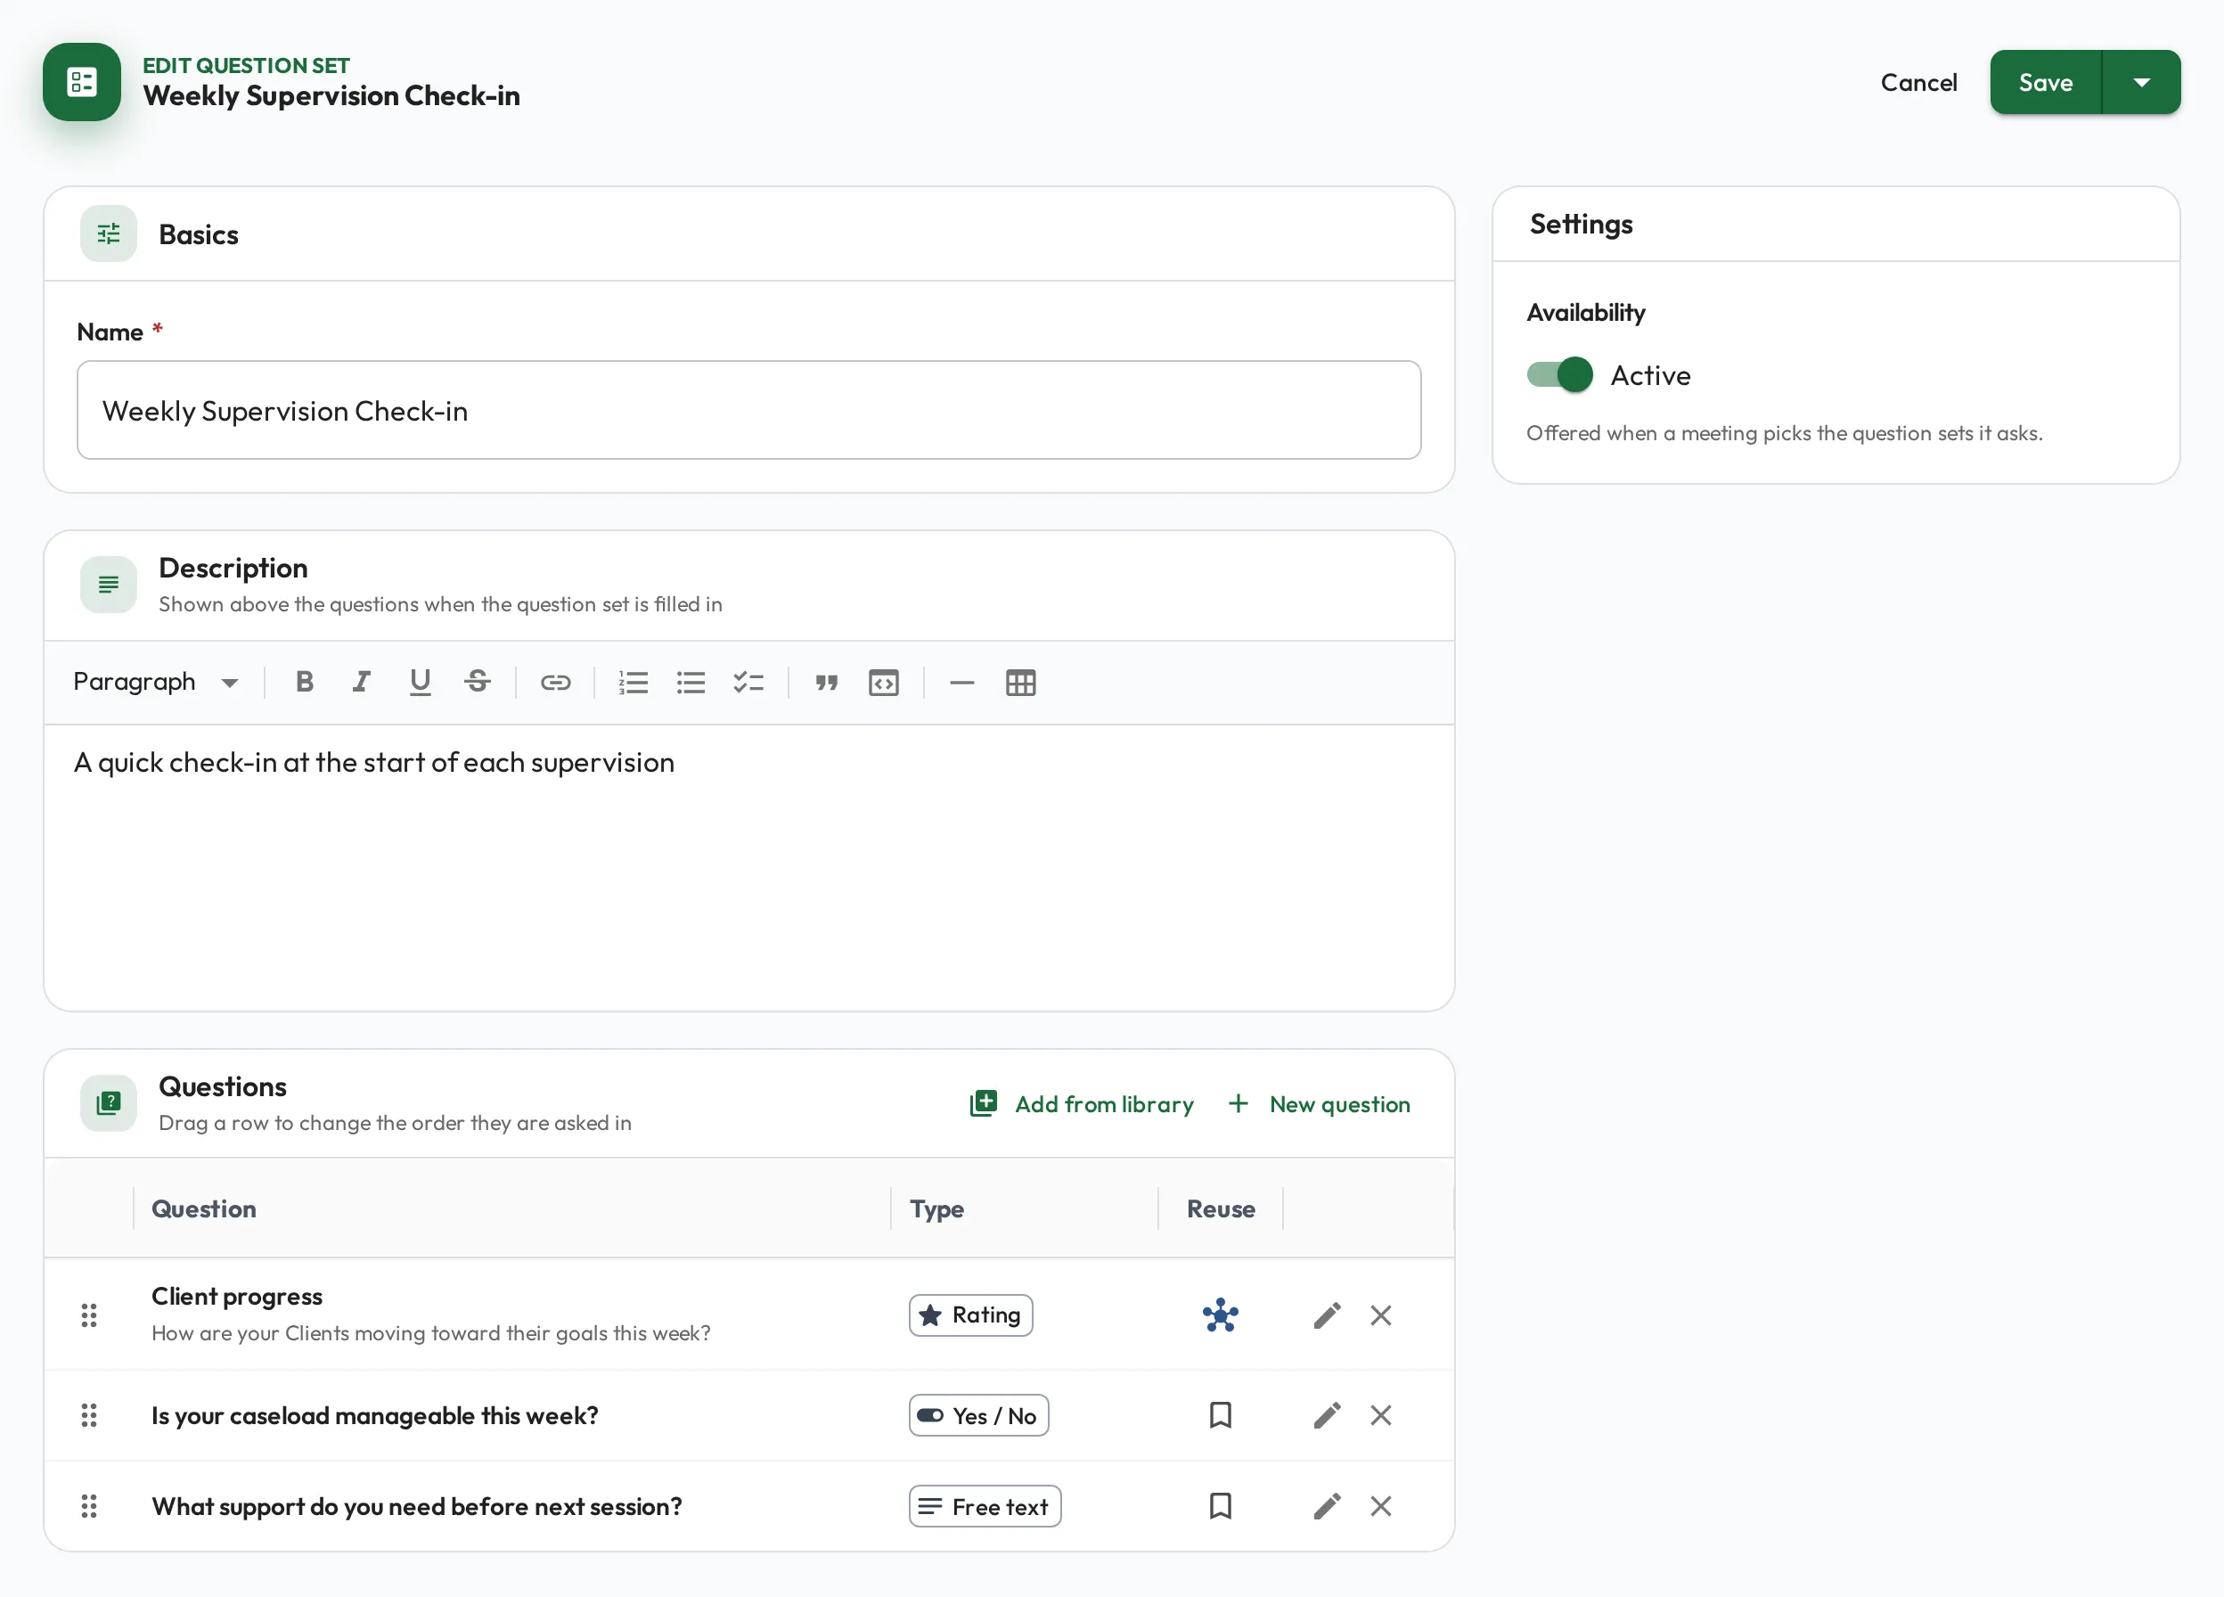Save the question set

(x=2046, y=82)
